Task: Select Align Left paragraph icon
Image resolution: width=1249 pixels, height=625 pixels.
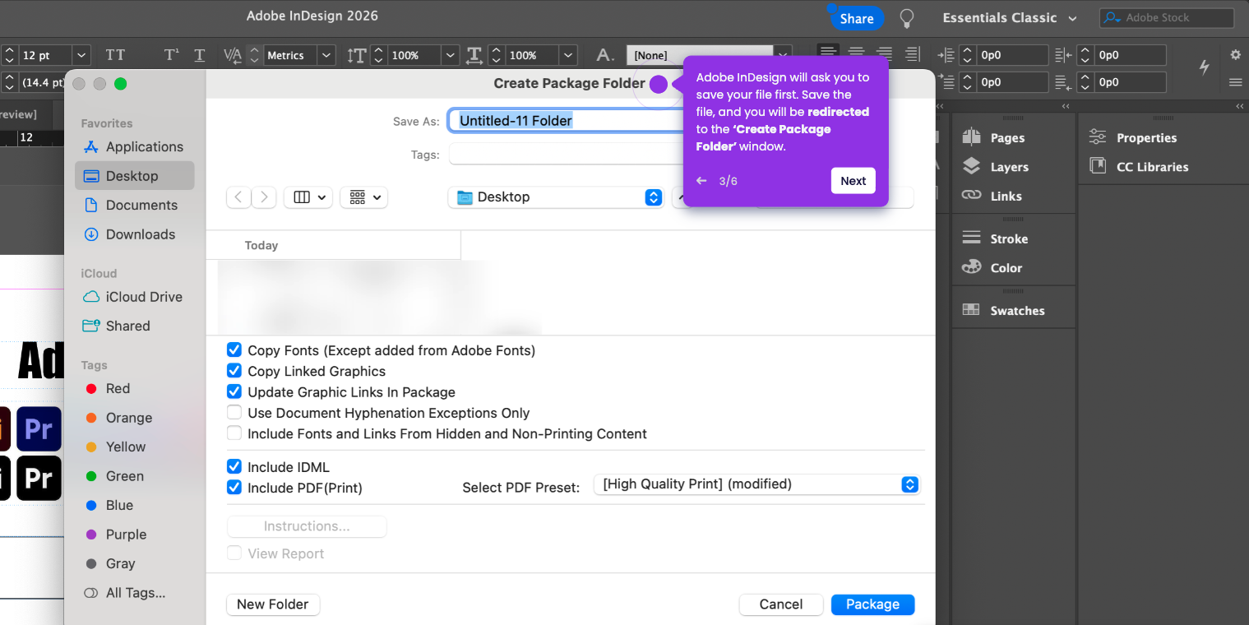Action: (x=828, y=53)
